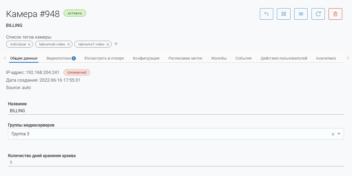352x176 pixels.
Task: Add a new camera tag with plus
Action: 116,44
